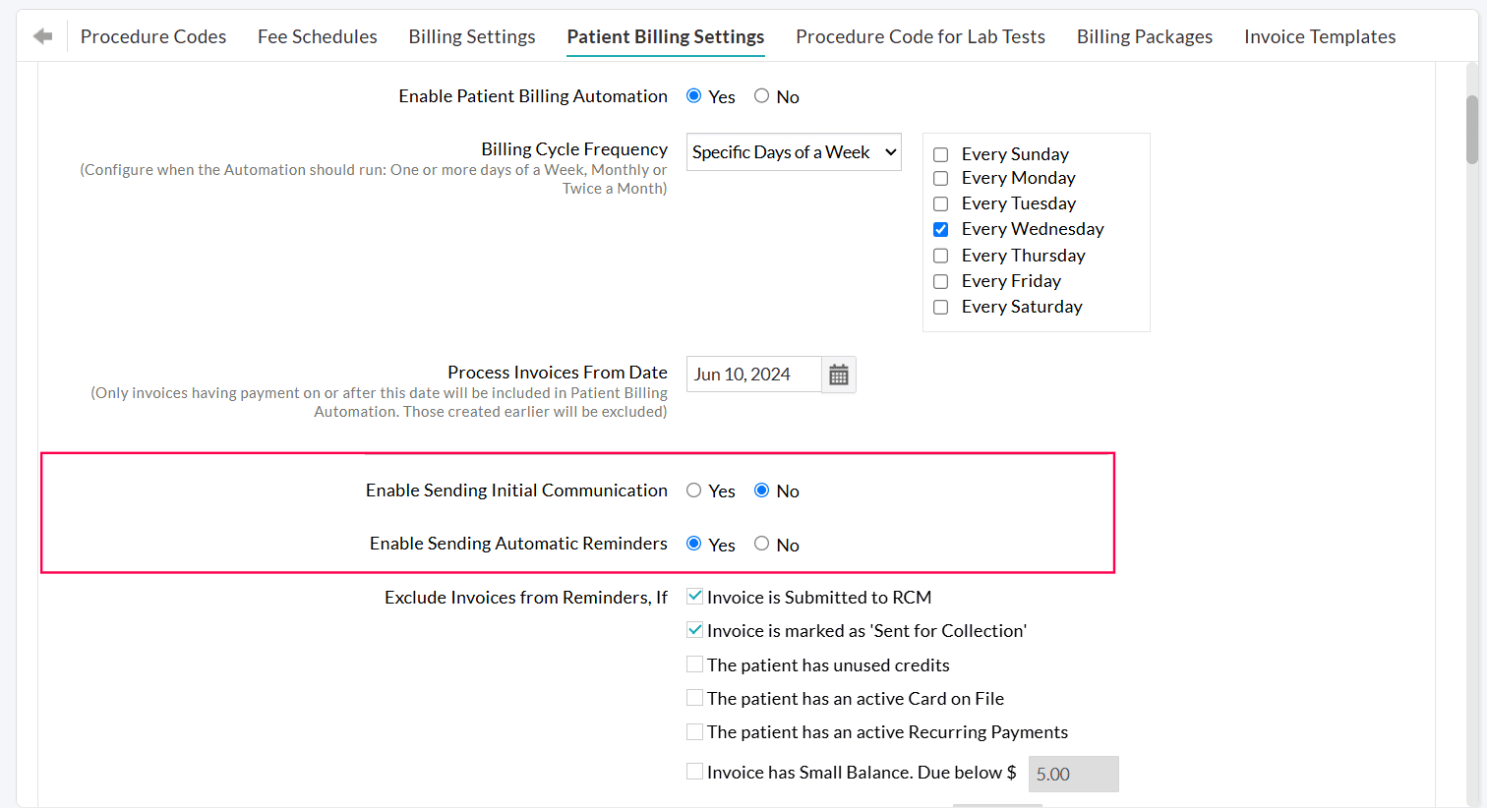Check the Every Monday checkbox
Screen dimensions: 1487x808
940,178
